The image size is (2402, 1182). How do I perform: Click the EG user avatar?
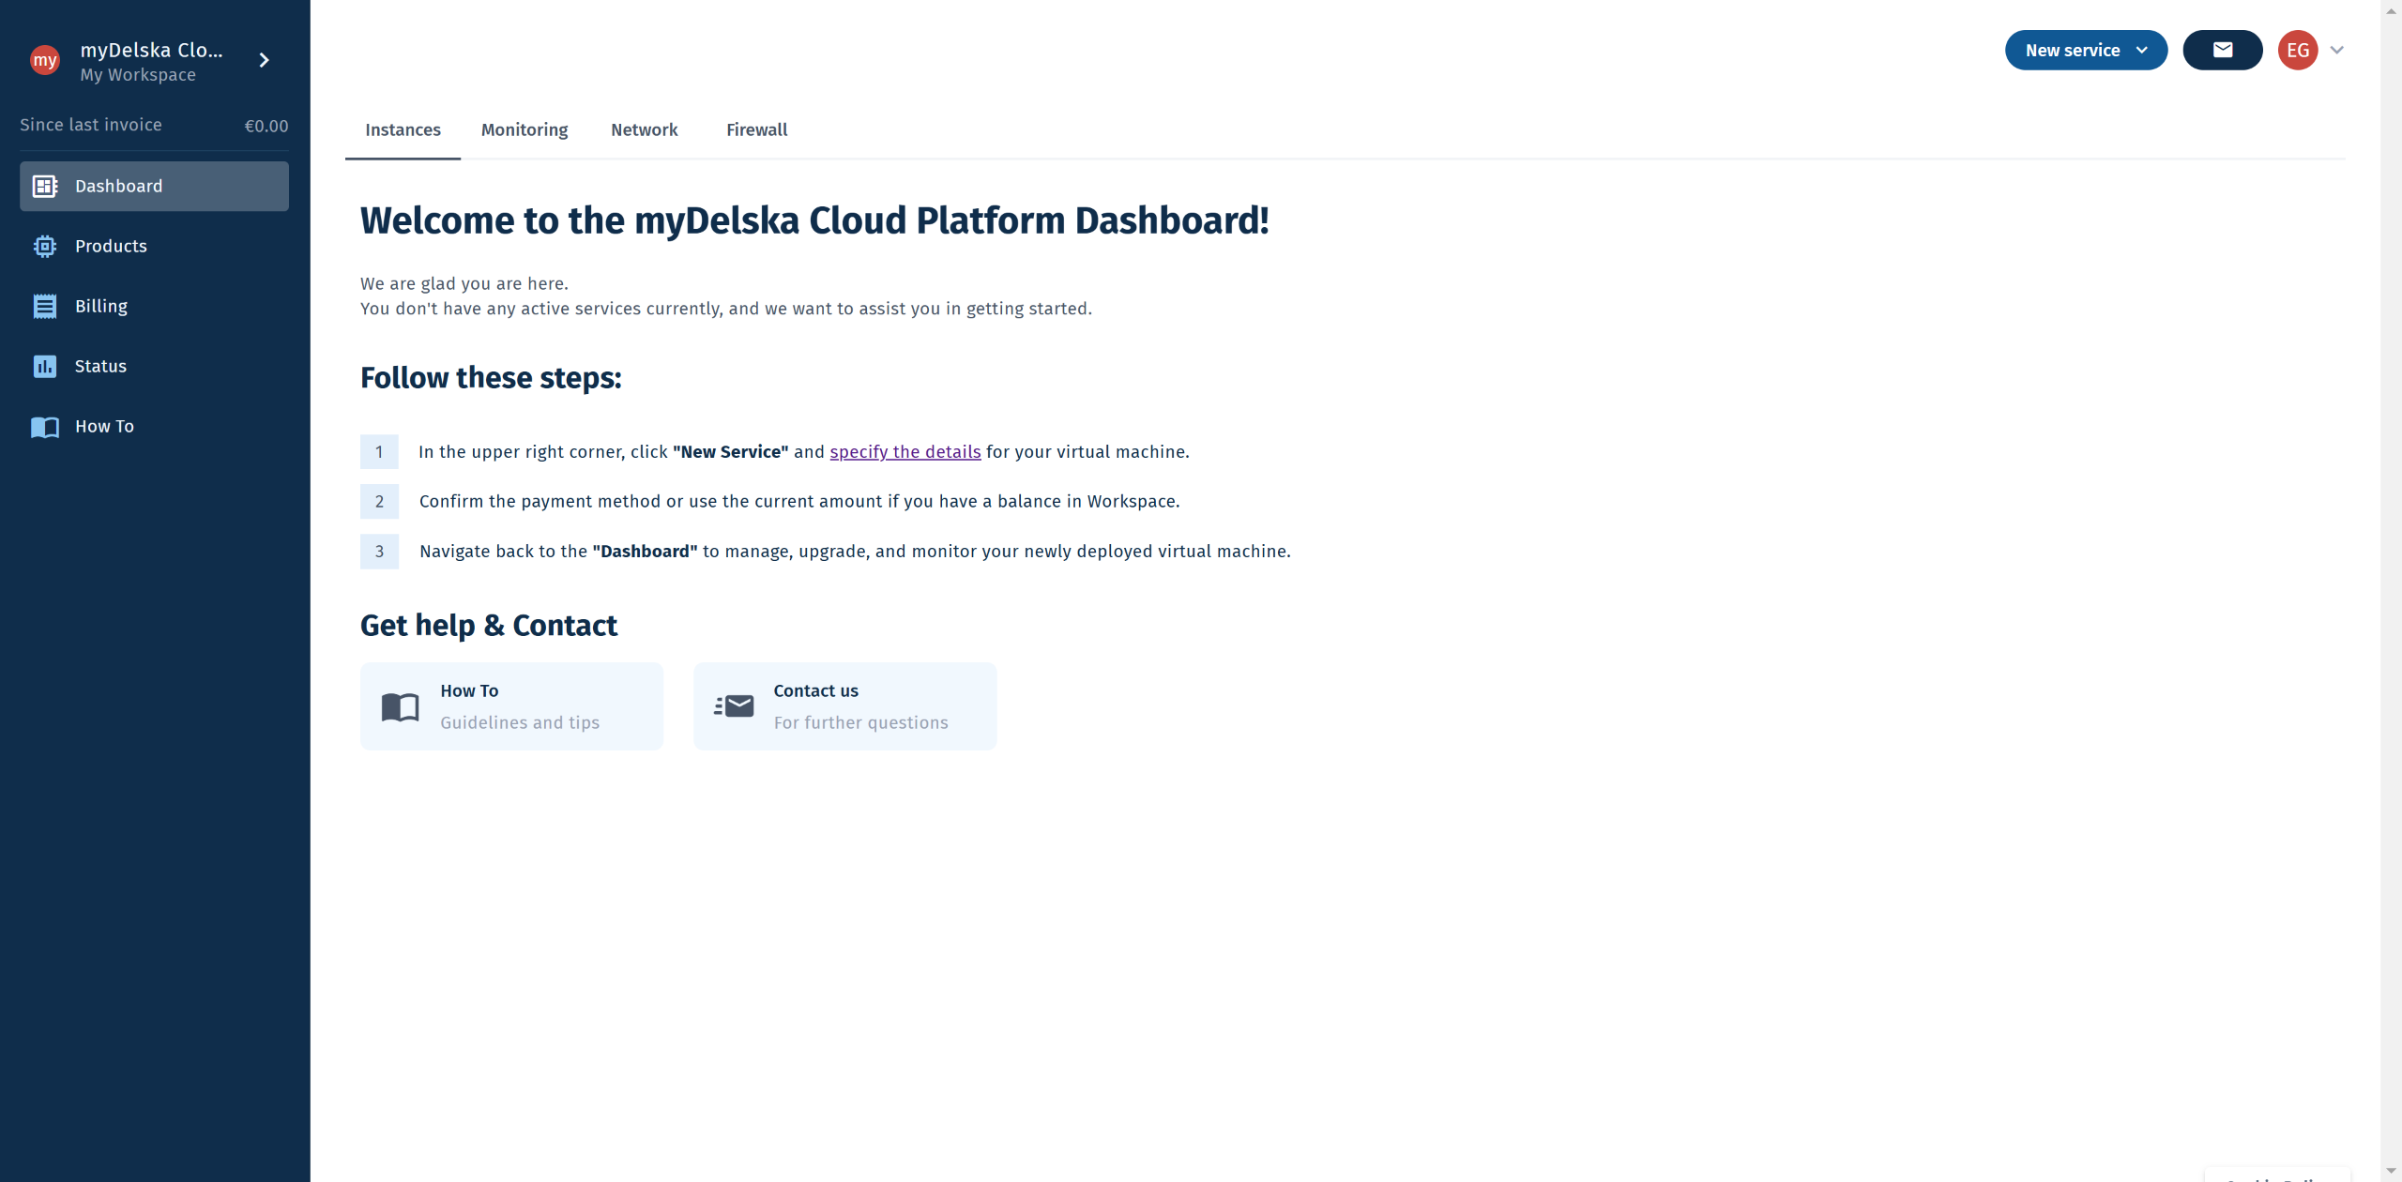(2297, 50)
